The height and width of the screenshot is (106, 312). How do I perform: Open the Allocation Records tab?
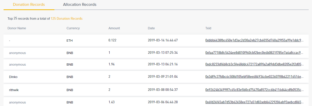80,5
